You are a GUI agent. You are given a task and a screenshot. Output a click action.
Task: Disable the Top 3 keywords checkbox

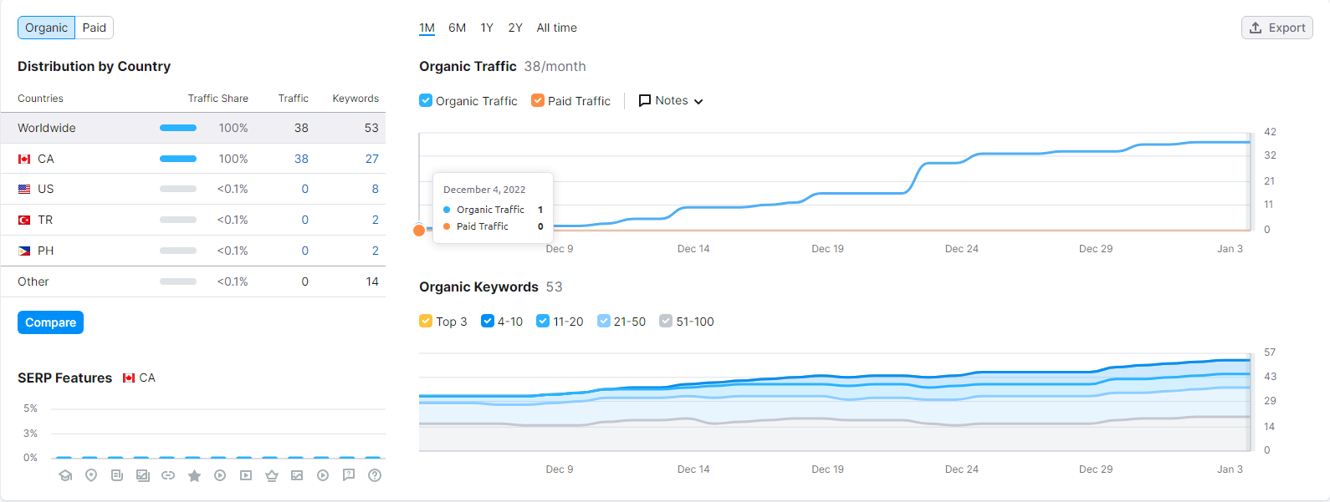[x=426, y=322]
